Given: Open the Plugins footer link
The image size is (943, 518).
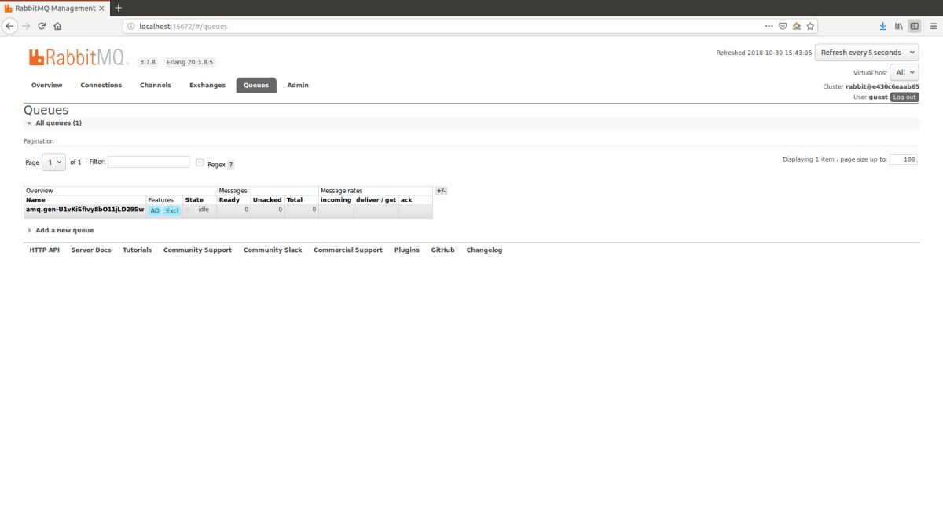Looking at the screenshot, I should coord(407,250).
